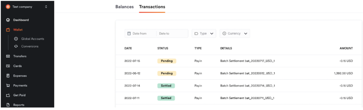Viewport: 363px width, 110px height.
Task: Click the Conversions arrows icon
Action: tap(16, 46)
